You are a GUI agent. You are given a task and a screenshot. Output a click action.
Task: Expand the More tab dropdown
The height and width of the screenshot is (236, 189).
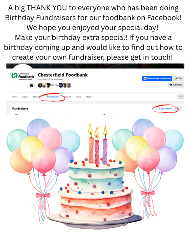[x=90, y=97]
